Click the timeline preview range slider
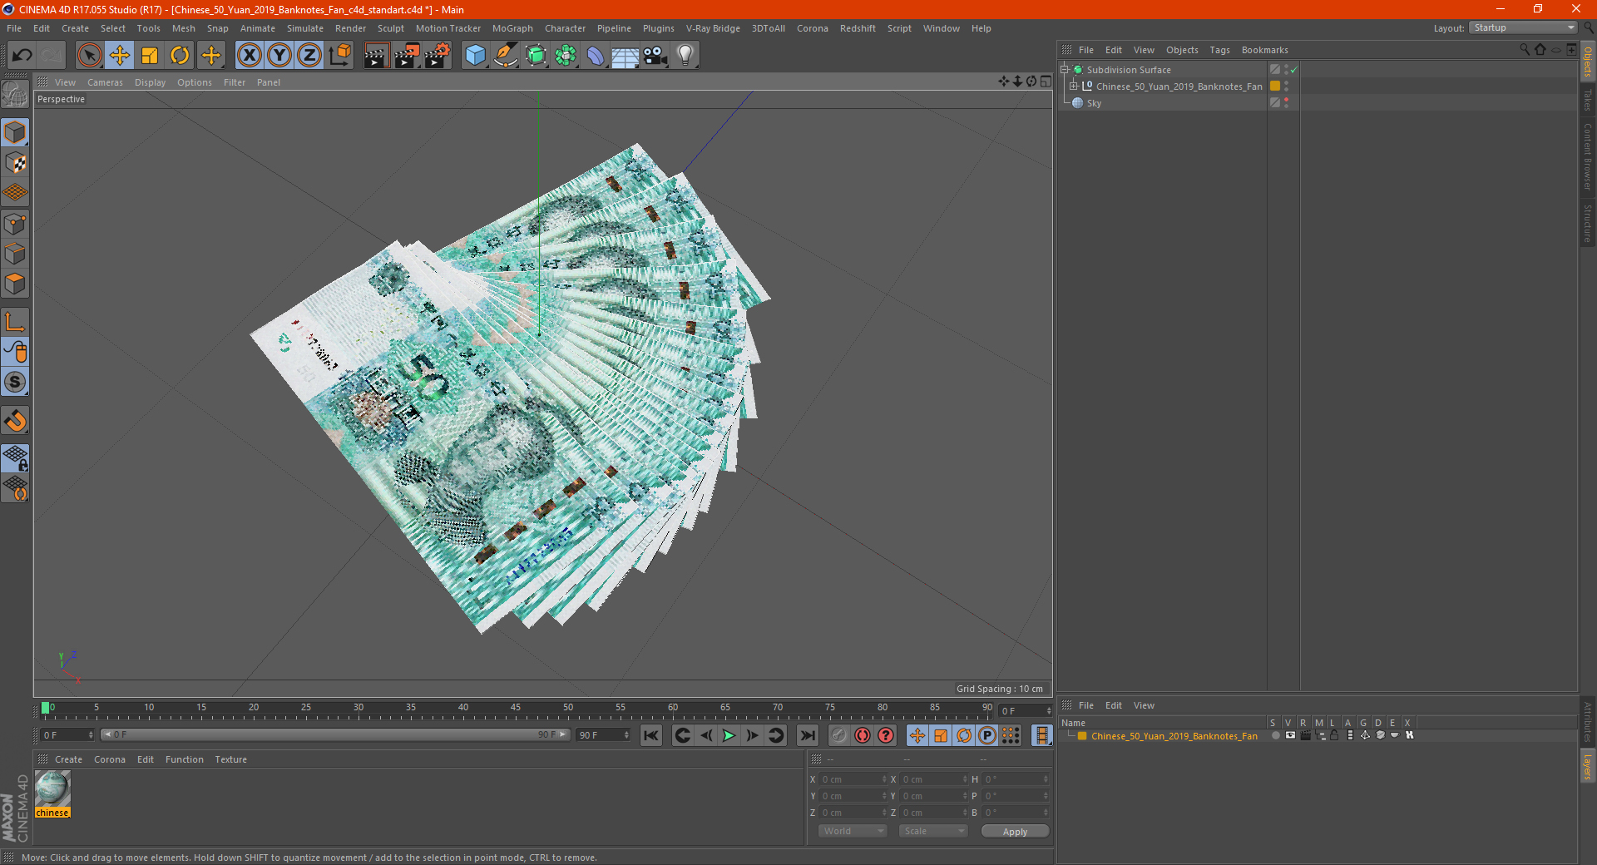This screenshot has width=1597, height=865. pyautogui.click(x=334, y=734)
